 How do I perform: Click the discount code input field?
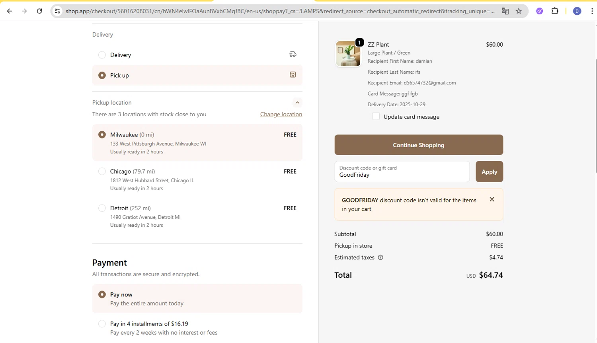(402, 171)
